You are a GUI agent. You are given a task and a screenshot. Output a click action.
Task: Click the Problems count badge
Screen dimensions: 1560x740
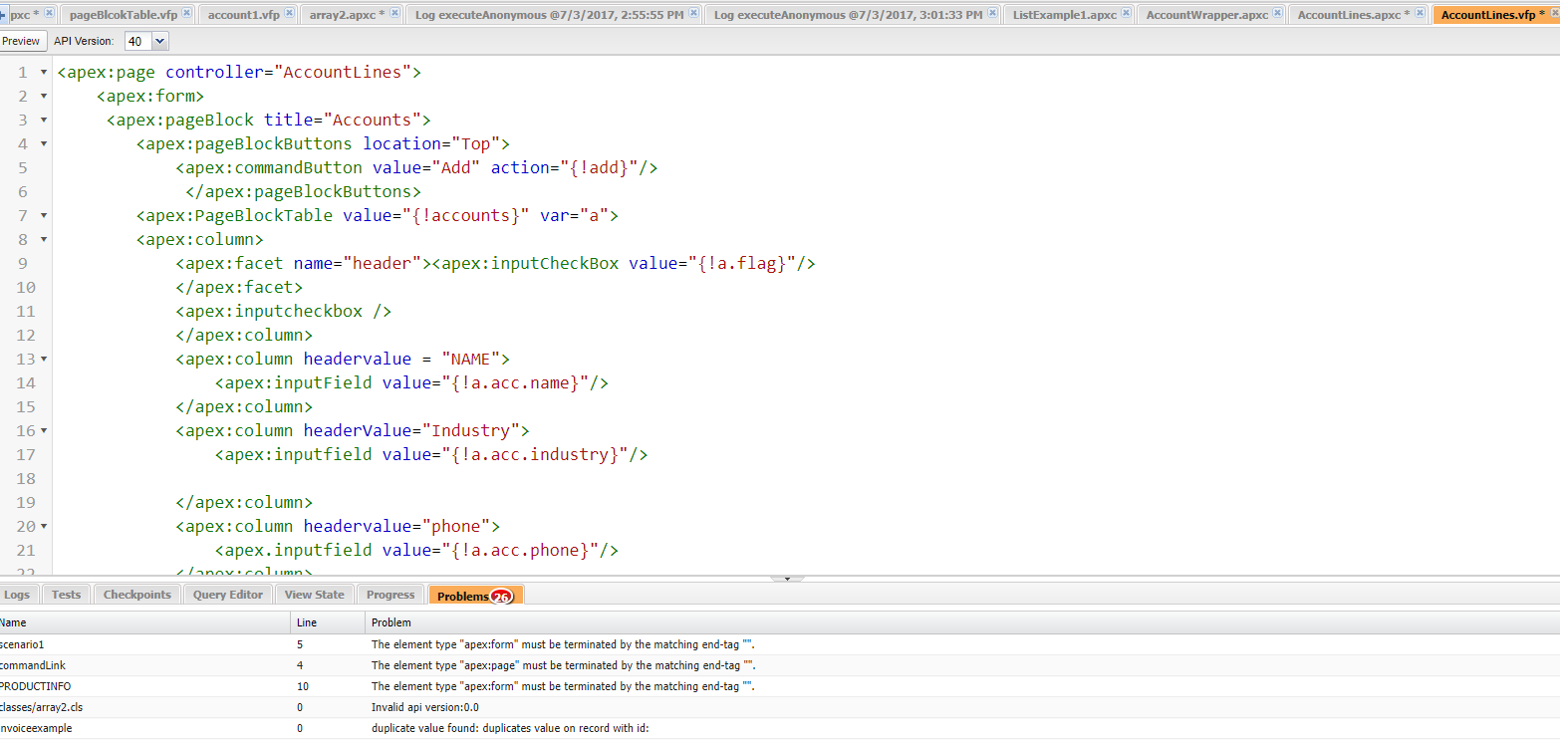click(x=501, y=597)
